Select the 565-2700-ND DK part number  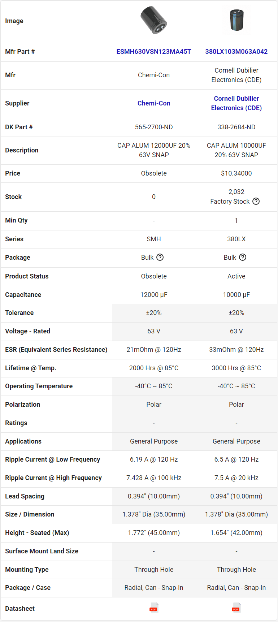coord(154,127)
